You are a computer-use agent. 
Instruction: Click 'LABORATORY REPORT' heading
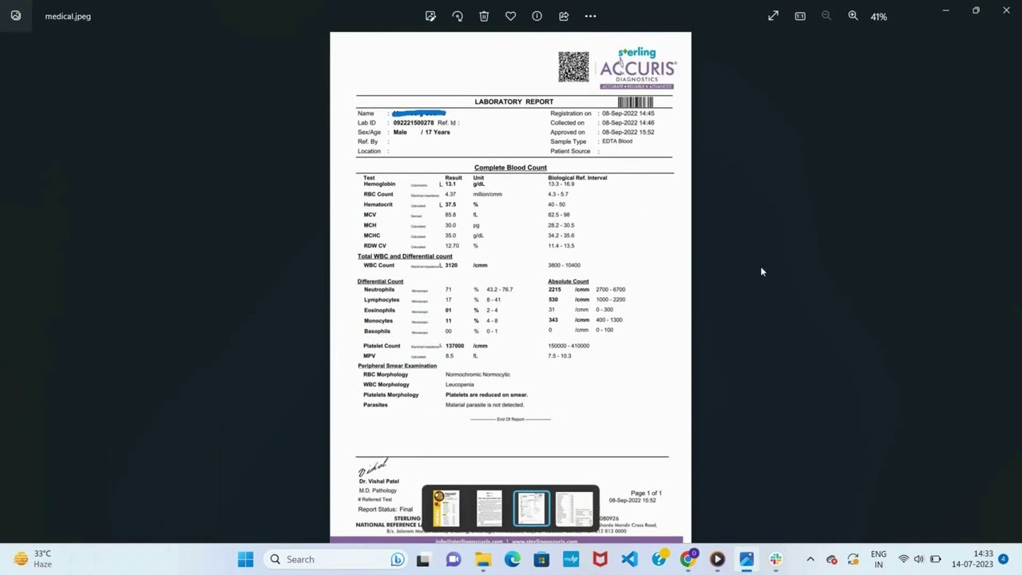tap(513, 101)
